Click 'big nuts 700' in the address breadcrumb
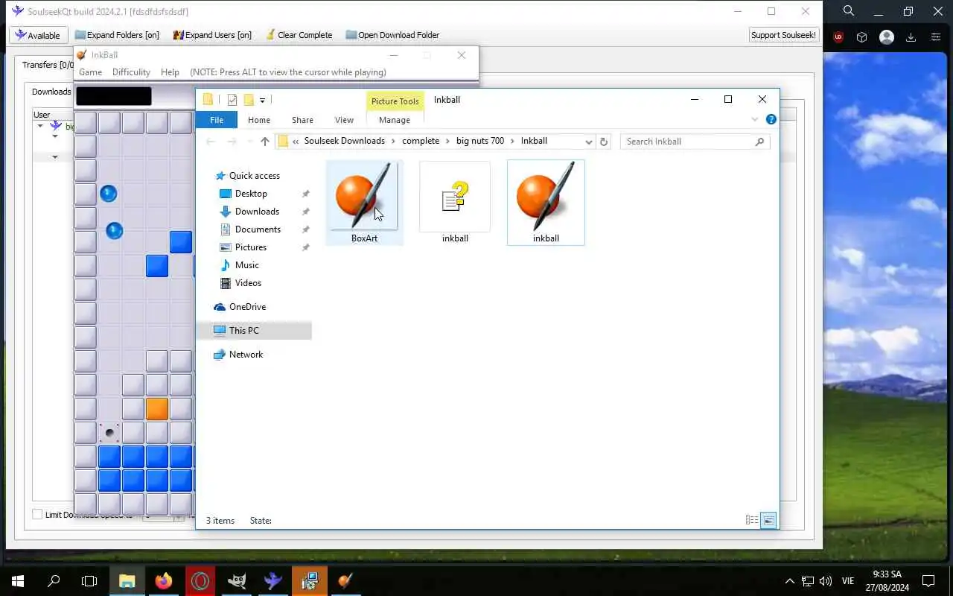The width and height of the screenshot is (953, 596). [x=480, y=141]
